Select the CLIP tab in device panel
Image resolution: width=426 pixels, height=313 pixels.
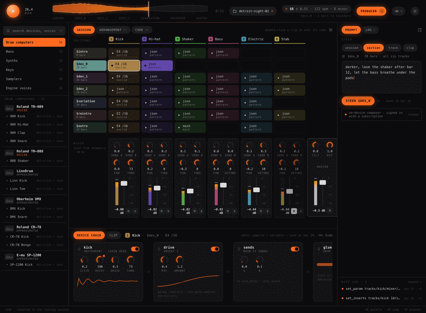click(114, 235)
